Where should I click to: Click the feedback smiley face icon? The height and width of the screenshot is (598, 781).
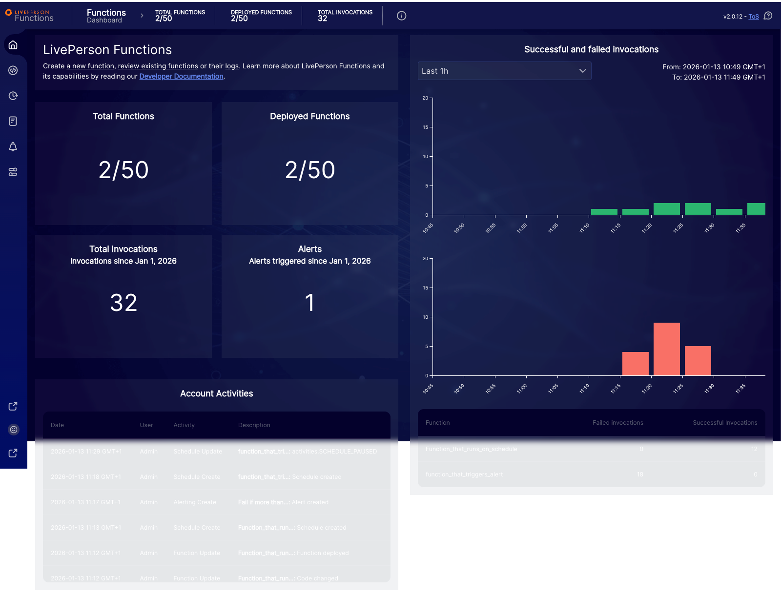click(14, 430)
